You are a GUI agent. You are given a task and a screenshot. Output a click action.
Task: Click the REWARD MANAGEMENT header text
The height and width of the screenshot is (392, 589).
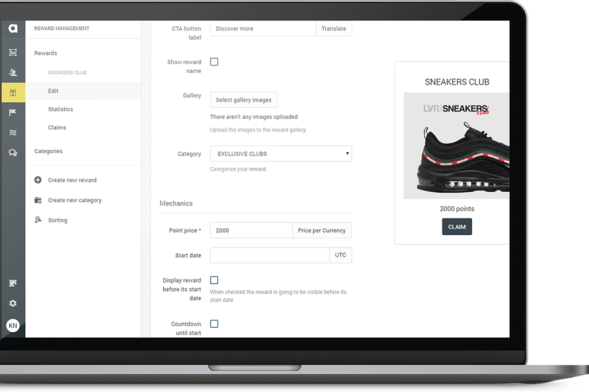pyautogui.click(x=61, y=29)
